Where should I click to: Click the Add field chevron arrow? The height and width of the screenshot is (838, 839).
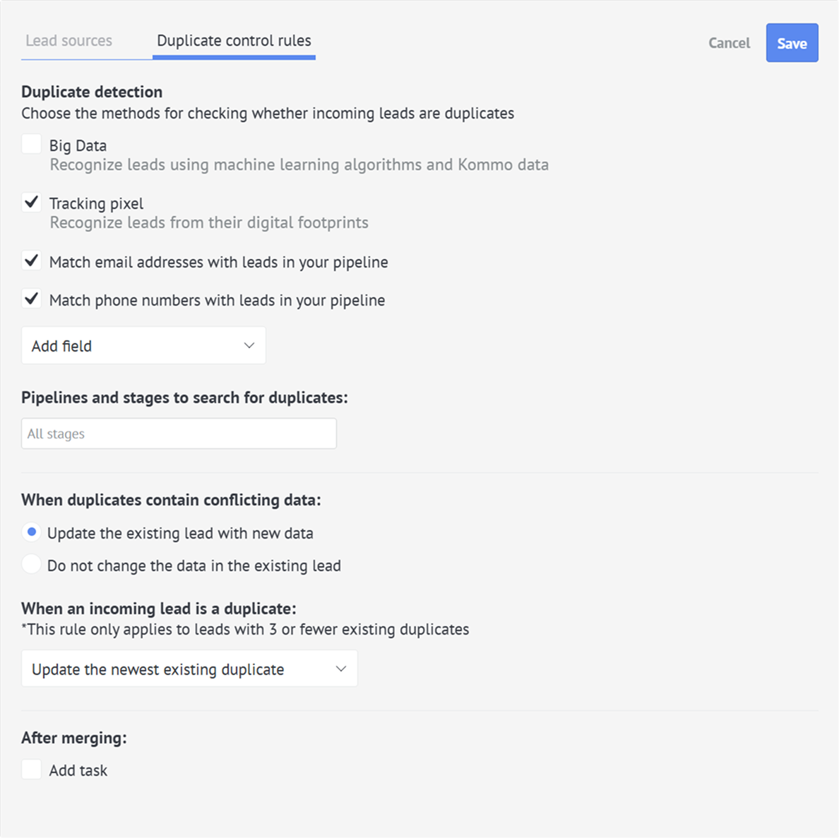[249, 345]
